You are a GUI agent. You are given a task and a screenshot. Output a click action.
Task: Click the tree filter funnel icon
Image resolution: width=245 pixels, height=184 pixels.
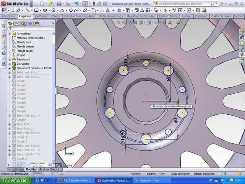pos(10,29)
